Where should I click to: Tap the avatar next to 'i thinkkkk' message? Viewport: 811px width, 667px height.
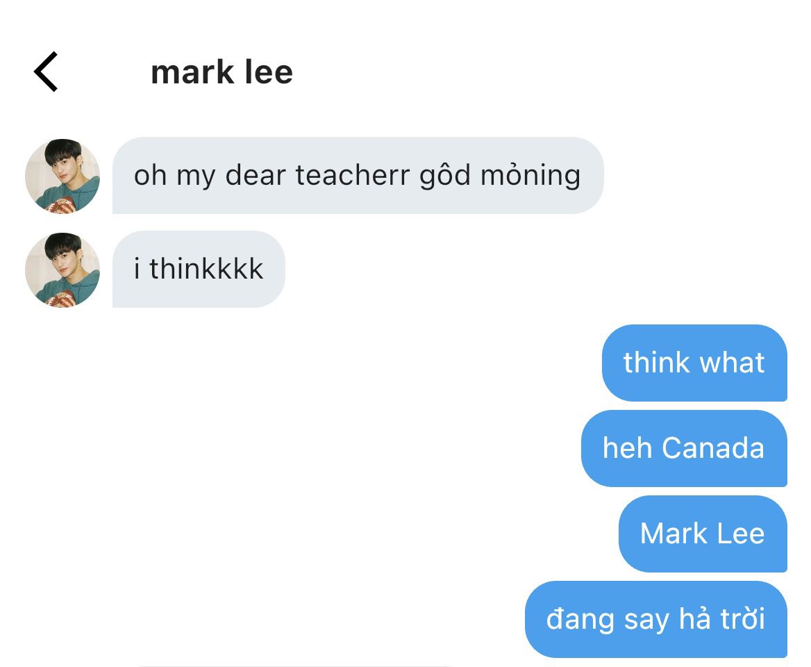coord(62,270)
